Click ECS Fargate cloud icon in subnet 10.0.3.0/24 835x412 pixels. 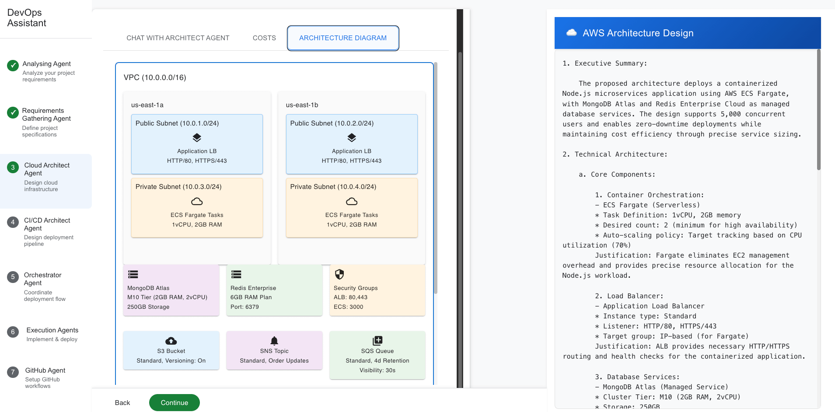197,201
